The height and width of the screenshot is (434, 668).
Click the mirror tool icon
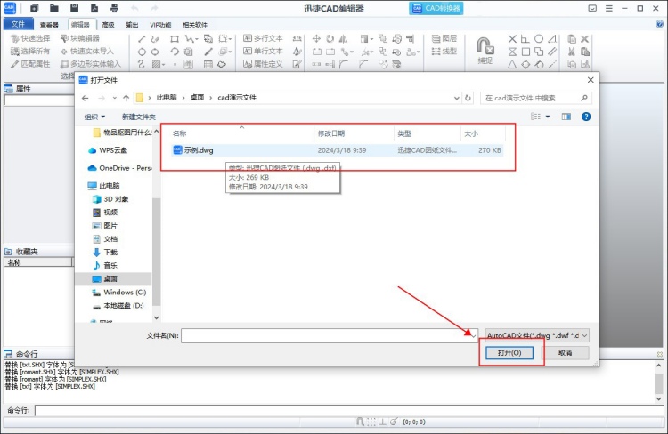tap(343, 39)
